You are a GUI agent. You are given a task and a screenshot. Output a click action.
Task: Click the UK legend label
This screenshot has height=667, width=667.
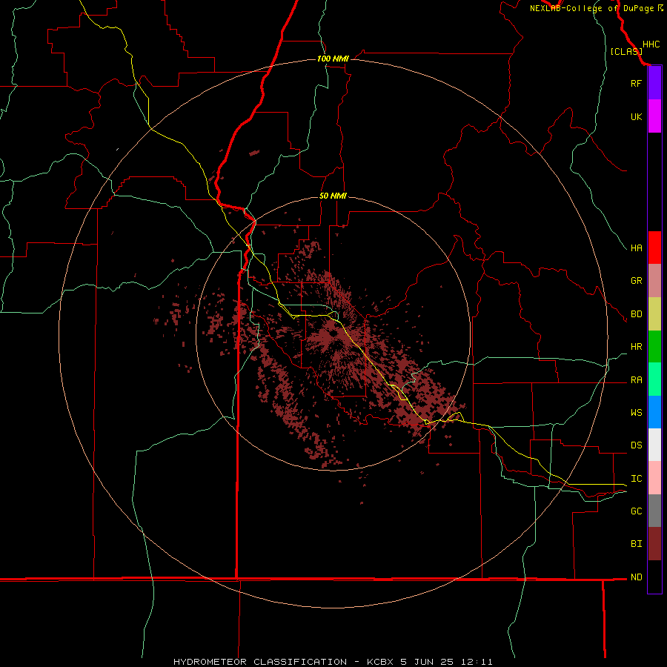coord(636,116)
